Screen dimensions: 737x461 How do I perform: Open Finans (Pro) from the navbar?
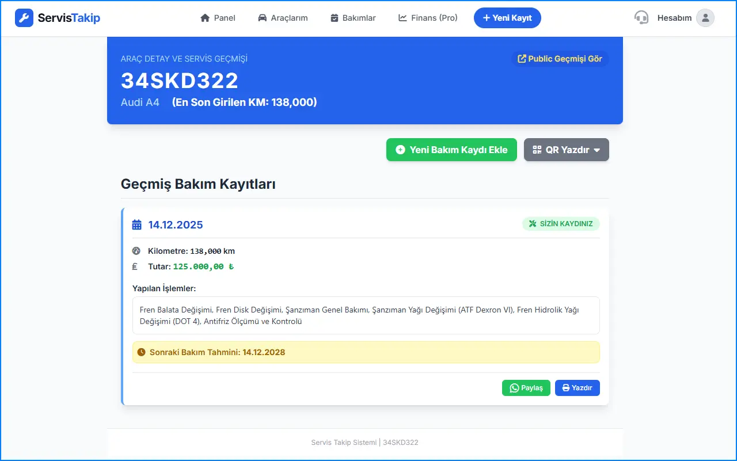coord(428,18)
